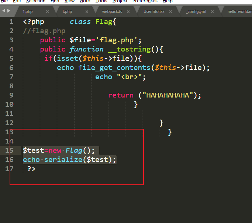Click 'serialize' function on line 16
The image size is (252, 223).
[63, 160]
